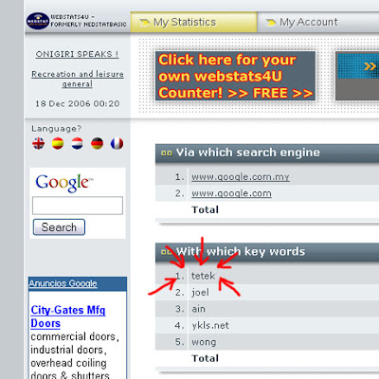The image size is (379, 379).
Task: Select keyword wong in list
Action: point(204,342)
